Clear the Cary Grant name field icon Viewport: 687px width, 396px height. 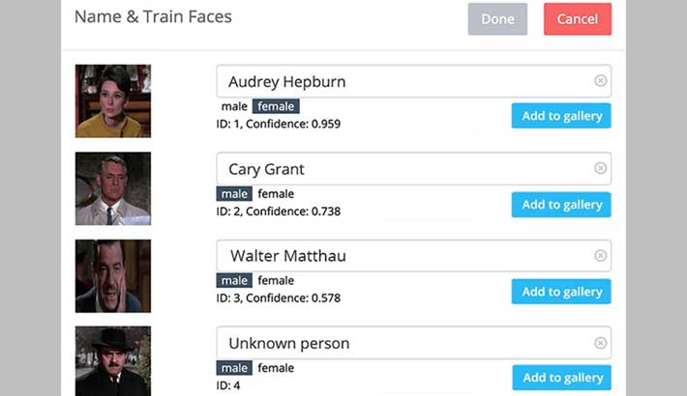click(x=601, y=168)
